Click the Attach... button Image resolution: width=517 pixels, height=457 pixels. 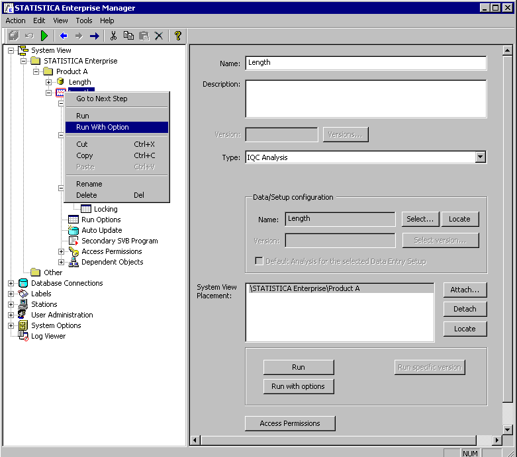pos(465,290)
